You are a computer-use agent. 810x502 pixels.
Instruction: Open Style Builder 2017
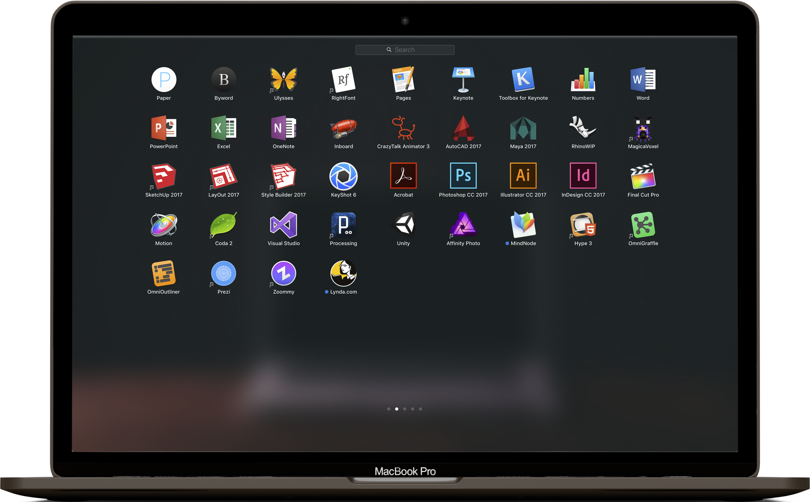[283, 177]
